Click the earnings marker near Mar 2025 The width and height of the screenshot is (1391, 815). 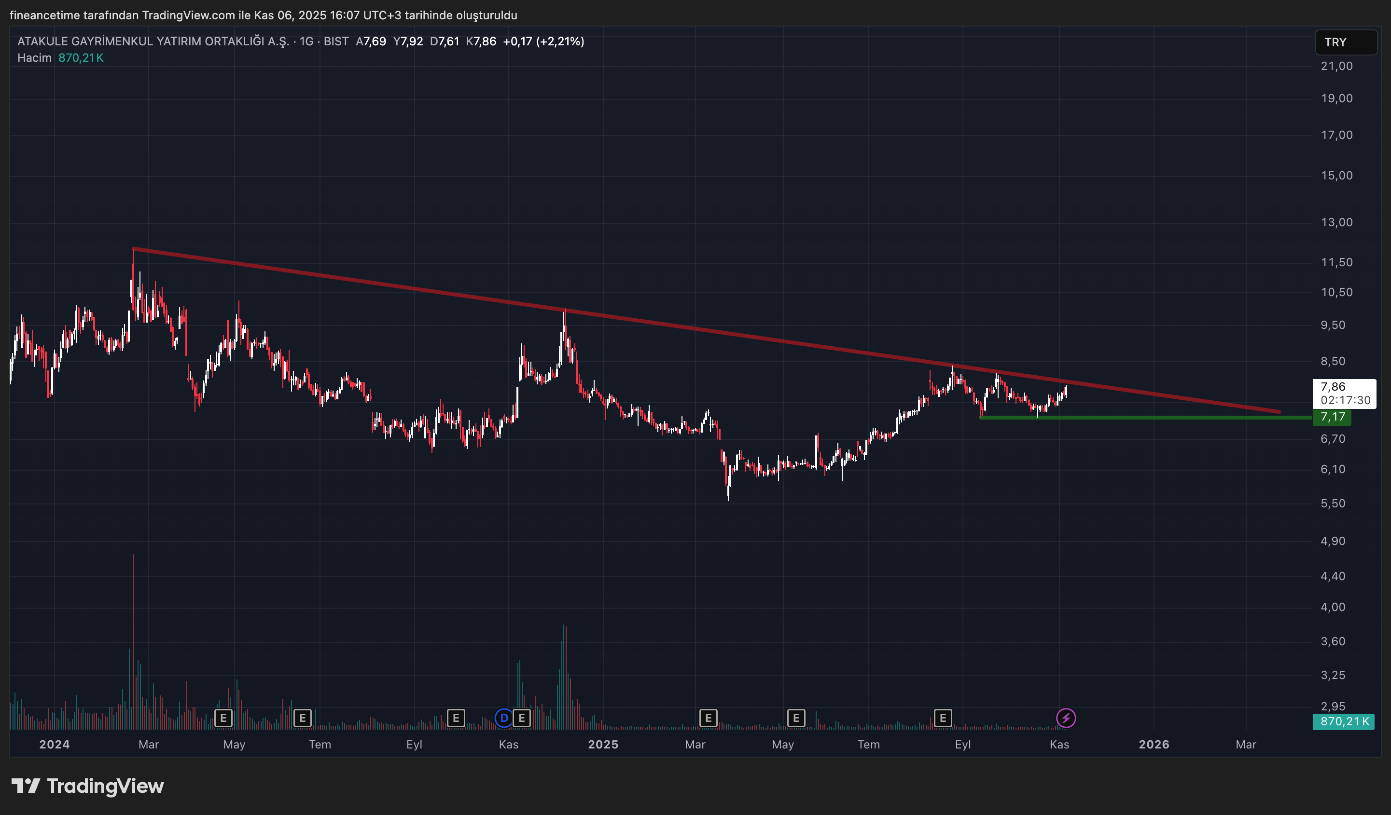(708, 718)
